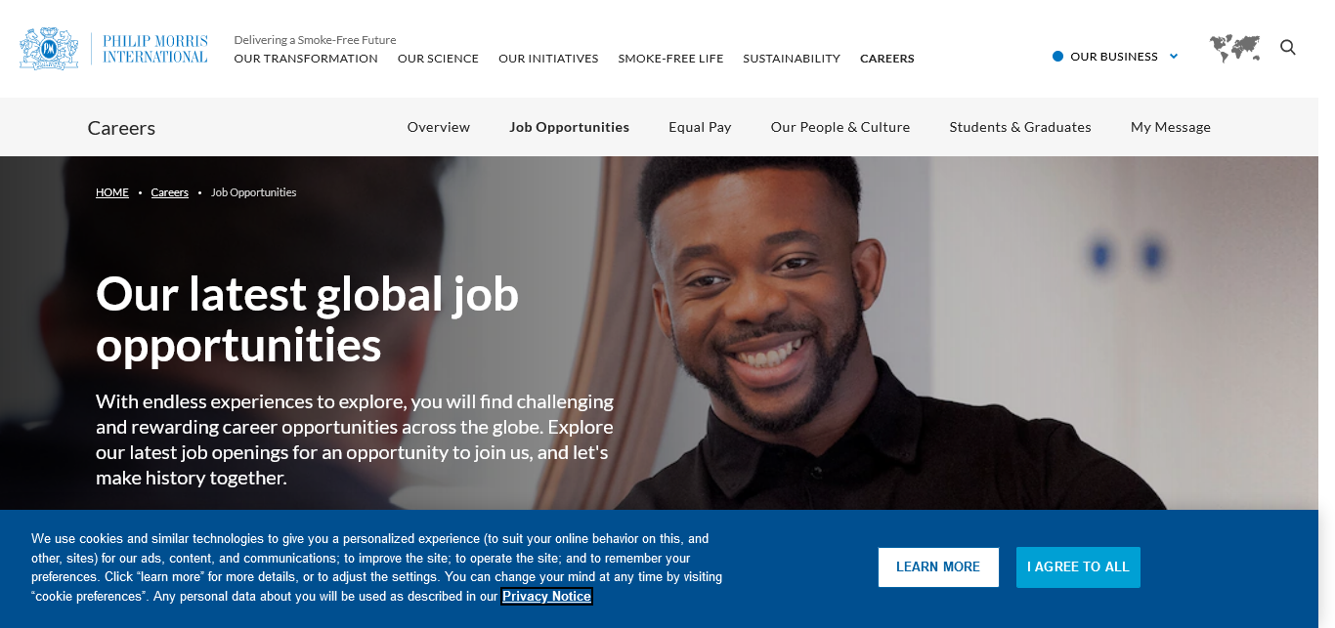Click the blue dot beside Our Business

pos(1057,57)
